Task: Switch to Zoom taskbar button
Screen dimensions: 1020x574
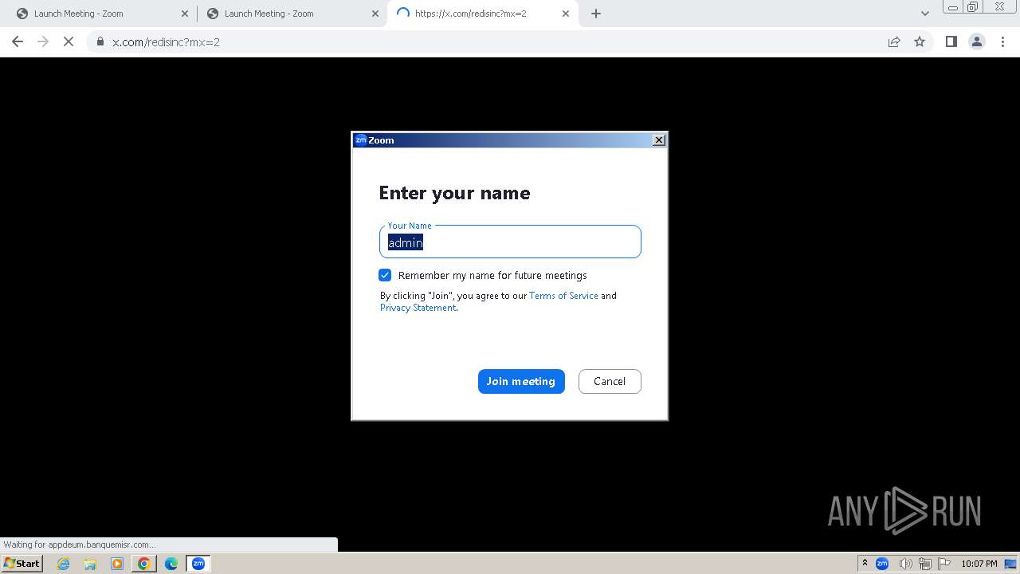Action: click(x=198, y=564)
